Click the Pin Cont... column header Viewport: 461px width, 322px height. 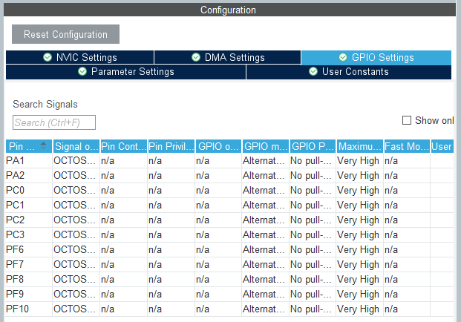[x=123, y=146]
